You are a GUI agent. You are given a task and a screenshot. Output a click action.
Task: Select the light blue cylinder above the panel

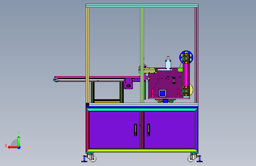[x=168, y=64]
